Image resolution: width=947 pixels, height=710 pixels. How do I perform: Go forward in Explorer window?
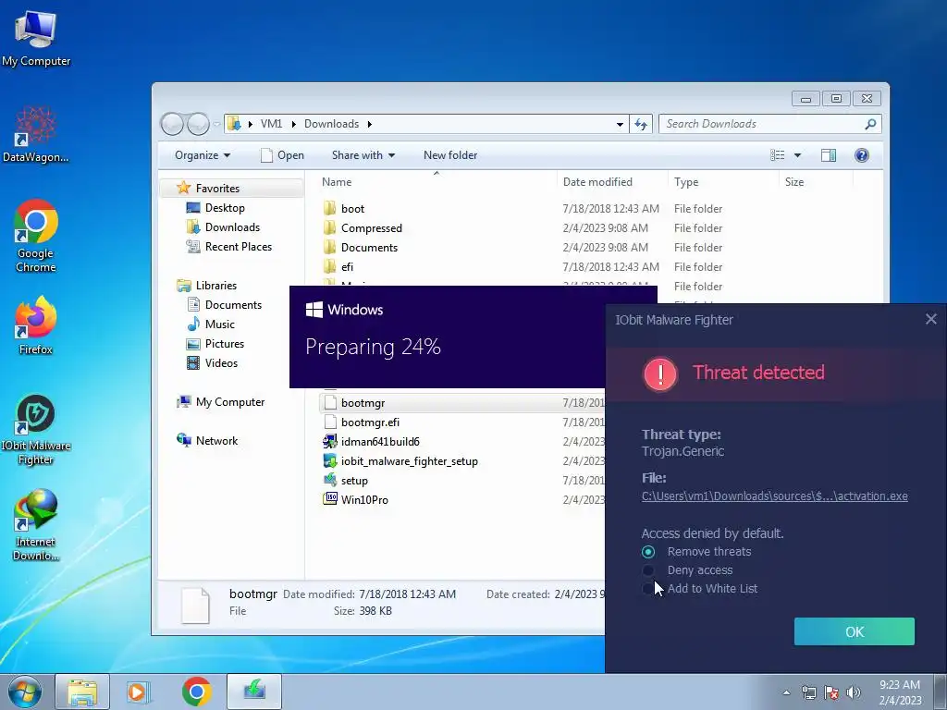click(x=198, y=124)
